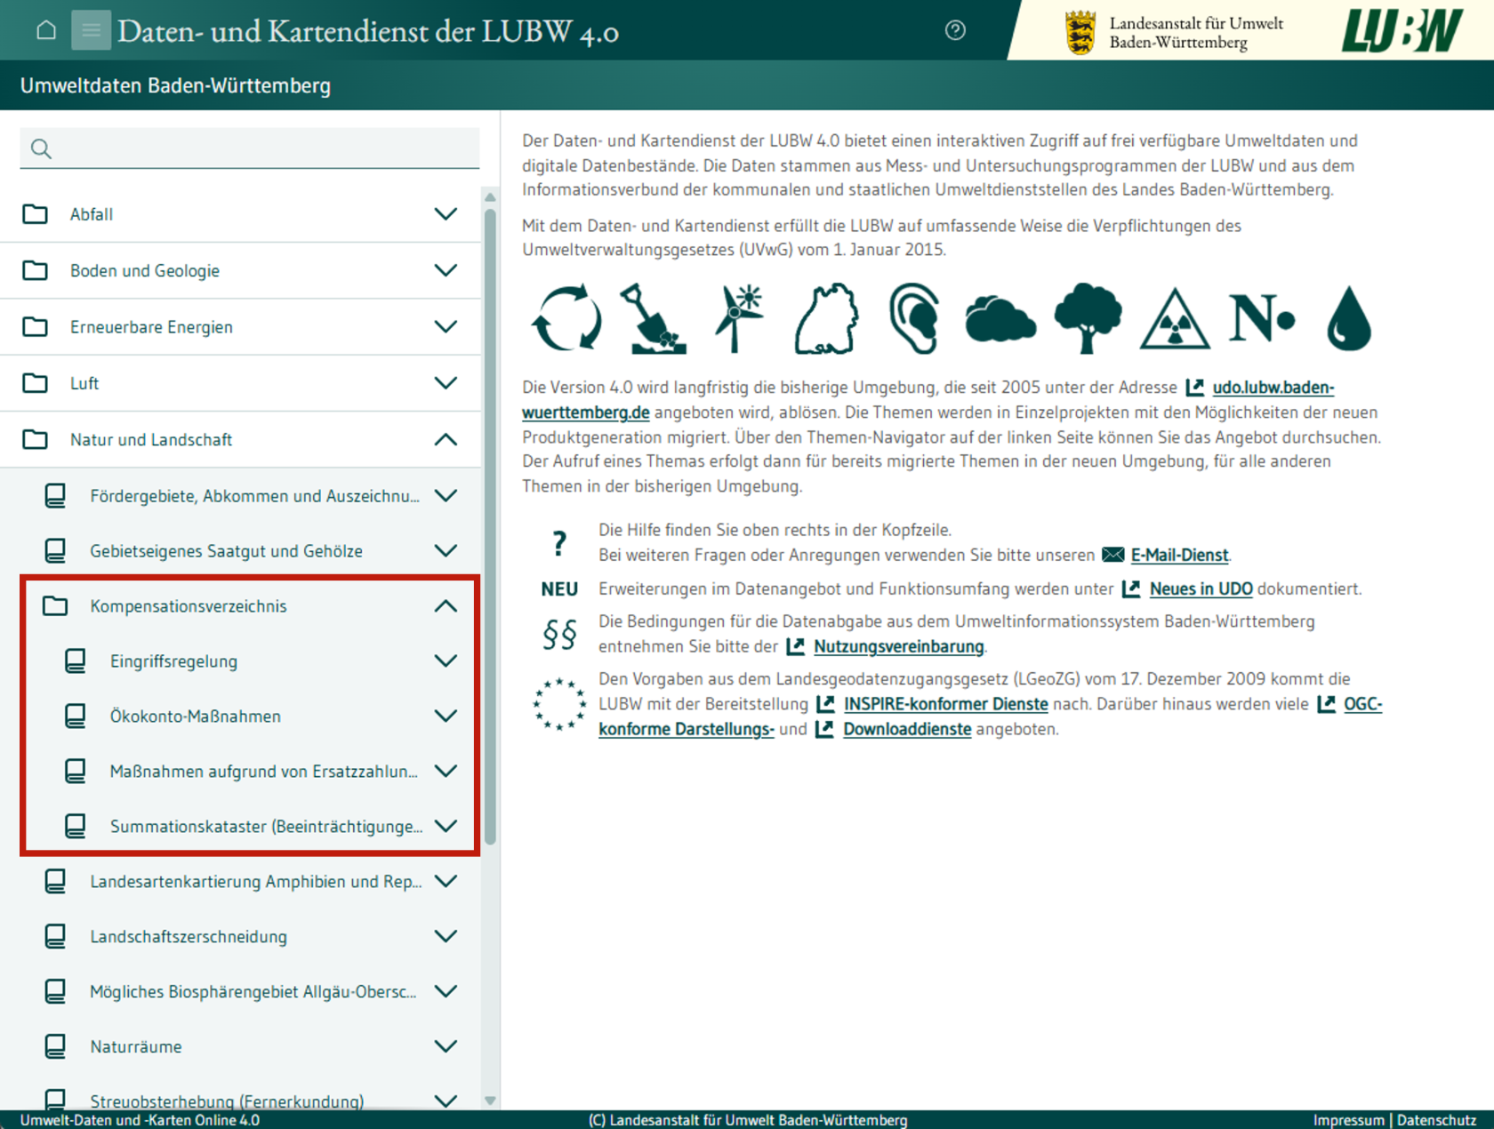Image resolution: width=1494 pixels, height=1129 pixels.
Task: Open Impressum in the footer
Action: [1348, 1119]
